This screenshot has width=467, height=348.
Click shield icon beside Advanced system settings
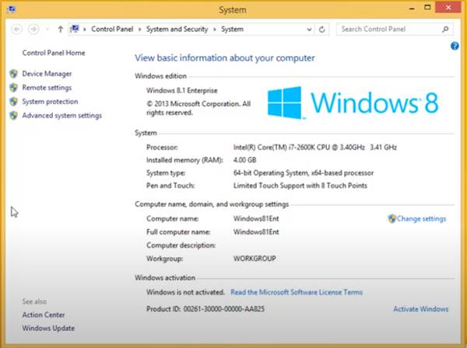(x=13, y=116)
